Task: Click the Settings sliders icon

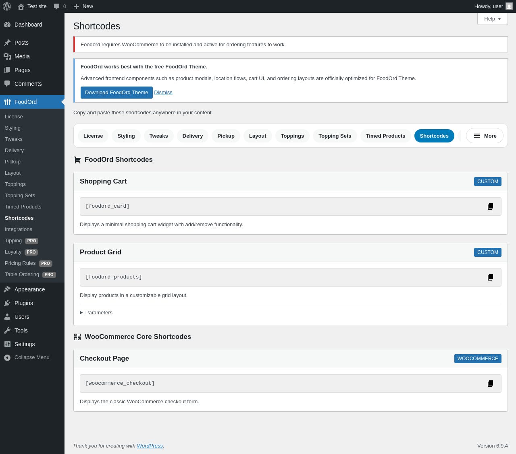Action: click(x=7, y=344)
